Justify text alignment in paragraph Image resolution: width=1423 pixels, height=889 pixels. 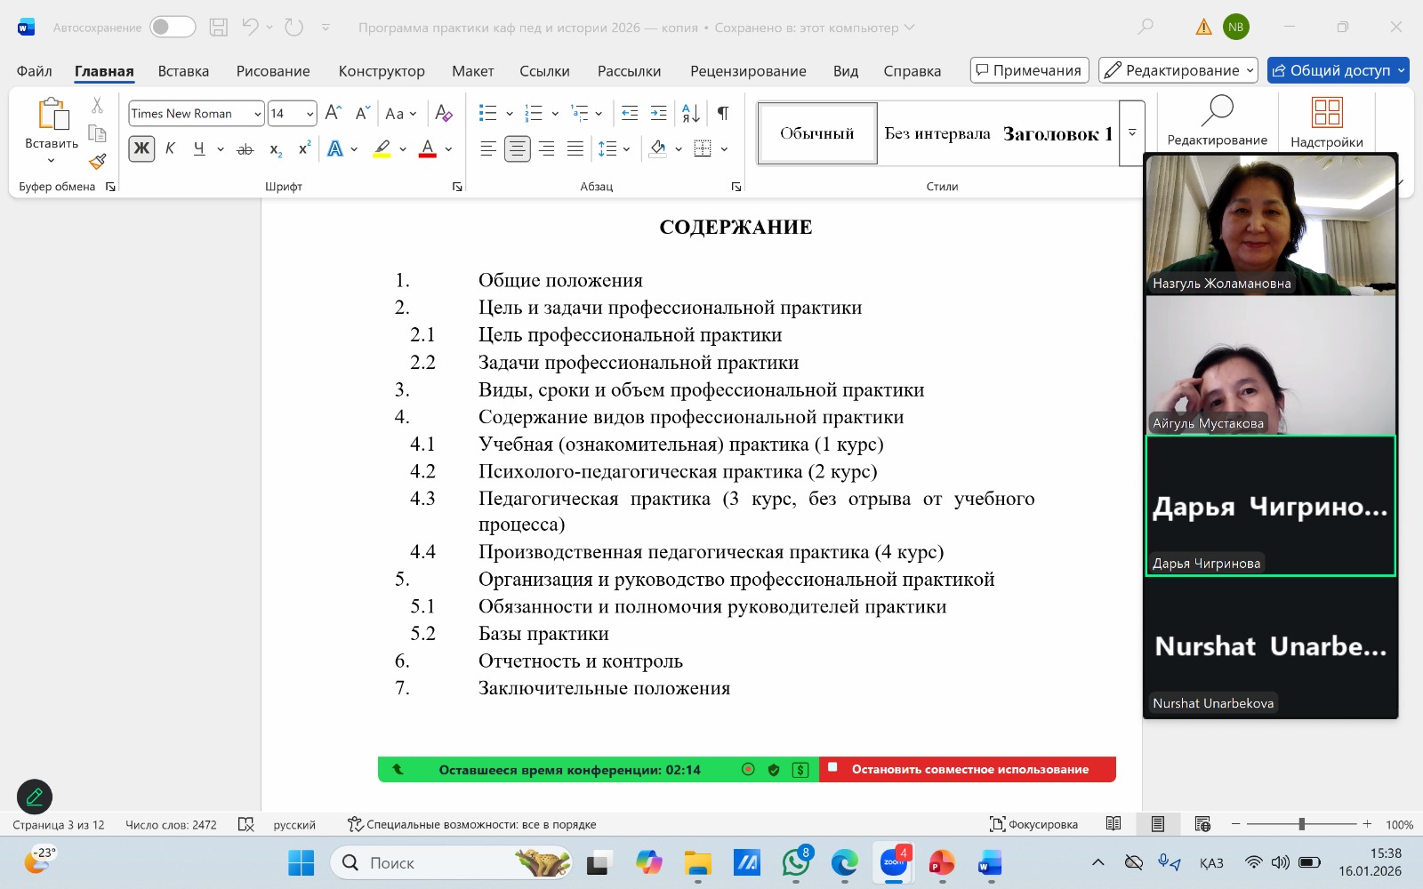click(x=575, y=148)
